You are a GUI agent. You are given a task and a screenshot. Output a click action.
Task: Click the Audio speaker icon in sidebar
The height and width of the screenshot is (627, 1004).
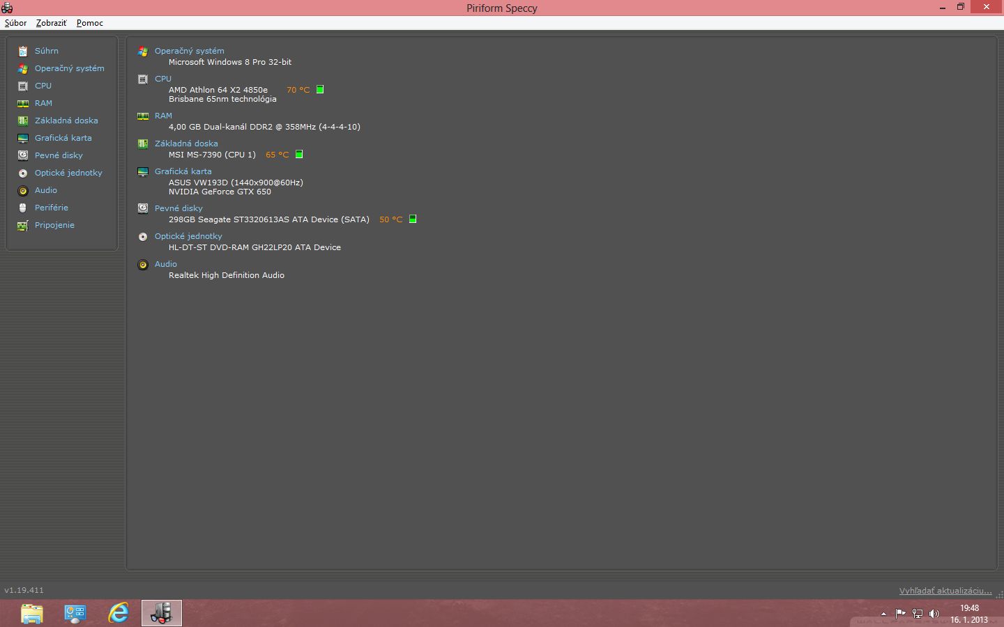click(x=23, y=190)
